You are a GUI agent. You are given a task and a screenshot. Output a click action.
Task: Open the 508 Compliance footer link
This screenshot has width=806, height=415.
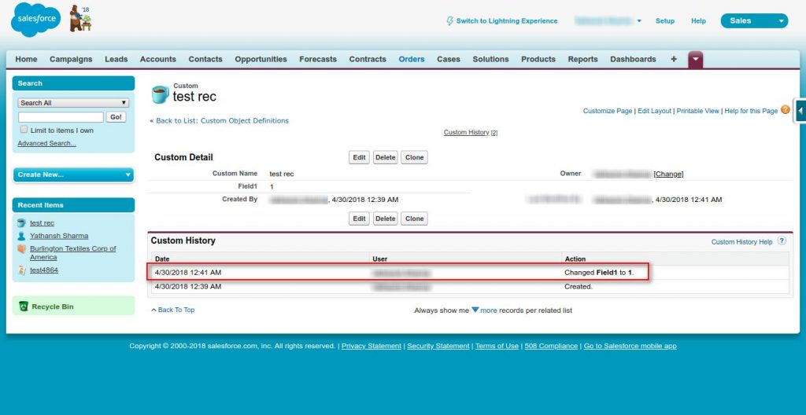(551, 346)
